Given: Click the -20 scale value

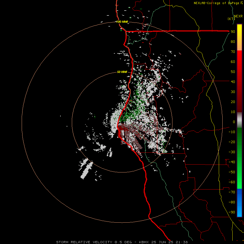Looking at the screenshot, I should [232, 142].
